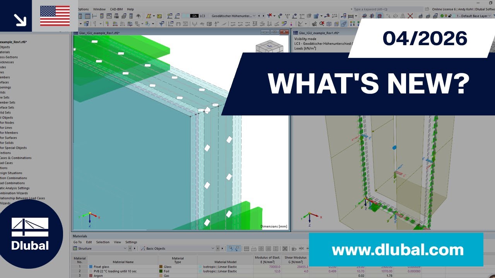This screenshot has height=278, width=495.
Task: Toggle second highlighted sync icon in Materials toolbar
Action: click(237, 249)
